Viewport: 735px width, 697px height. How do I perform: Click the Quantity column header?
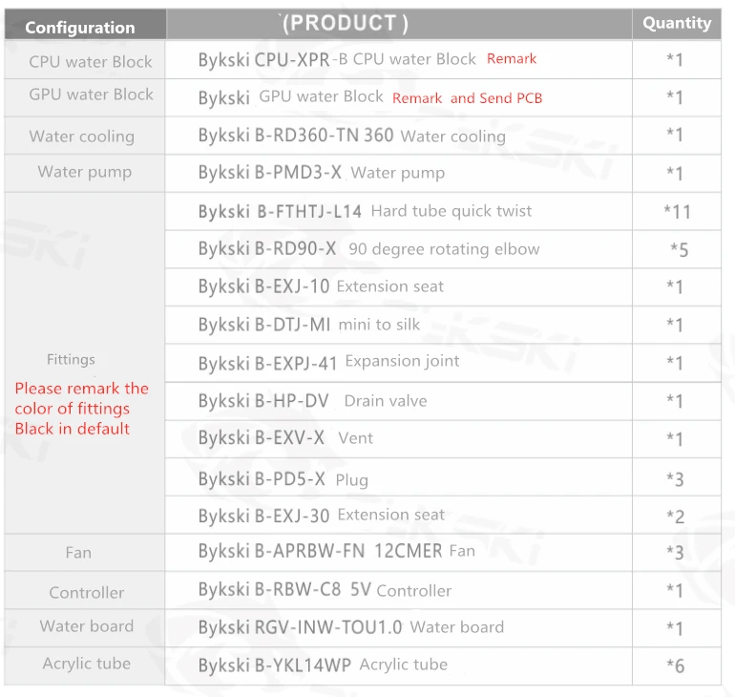(677, 23)
